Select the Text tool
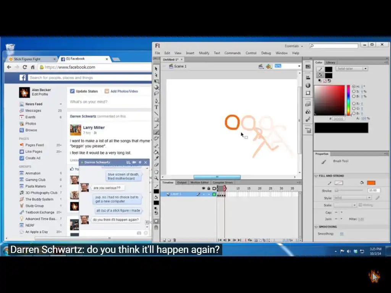This screenshot has height=293, width=391. click(x=156, y=107)
